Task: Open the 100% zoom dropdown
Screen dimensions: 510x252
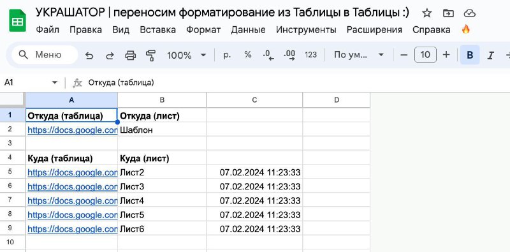Action: [x=187, y=55]
